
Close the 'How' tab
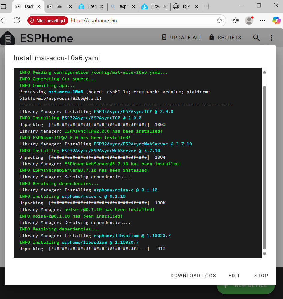165,7
